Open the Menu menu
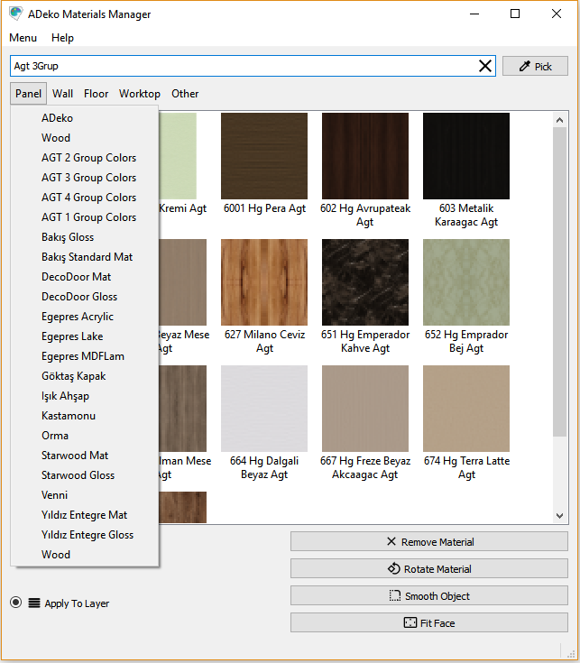 (23, 38)
